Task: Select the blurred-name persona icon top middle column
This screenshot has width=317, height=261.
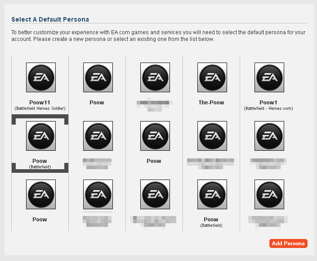Action: 155,77
